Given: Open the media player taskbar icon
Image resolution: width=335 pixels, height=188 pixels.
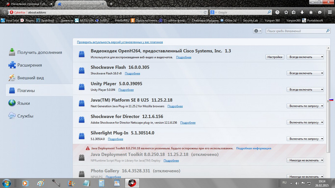Looking at the screenshot, I should (25, 183).
